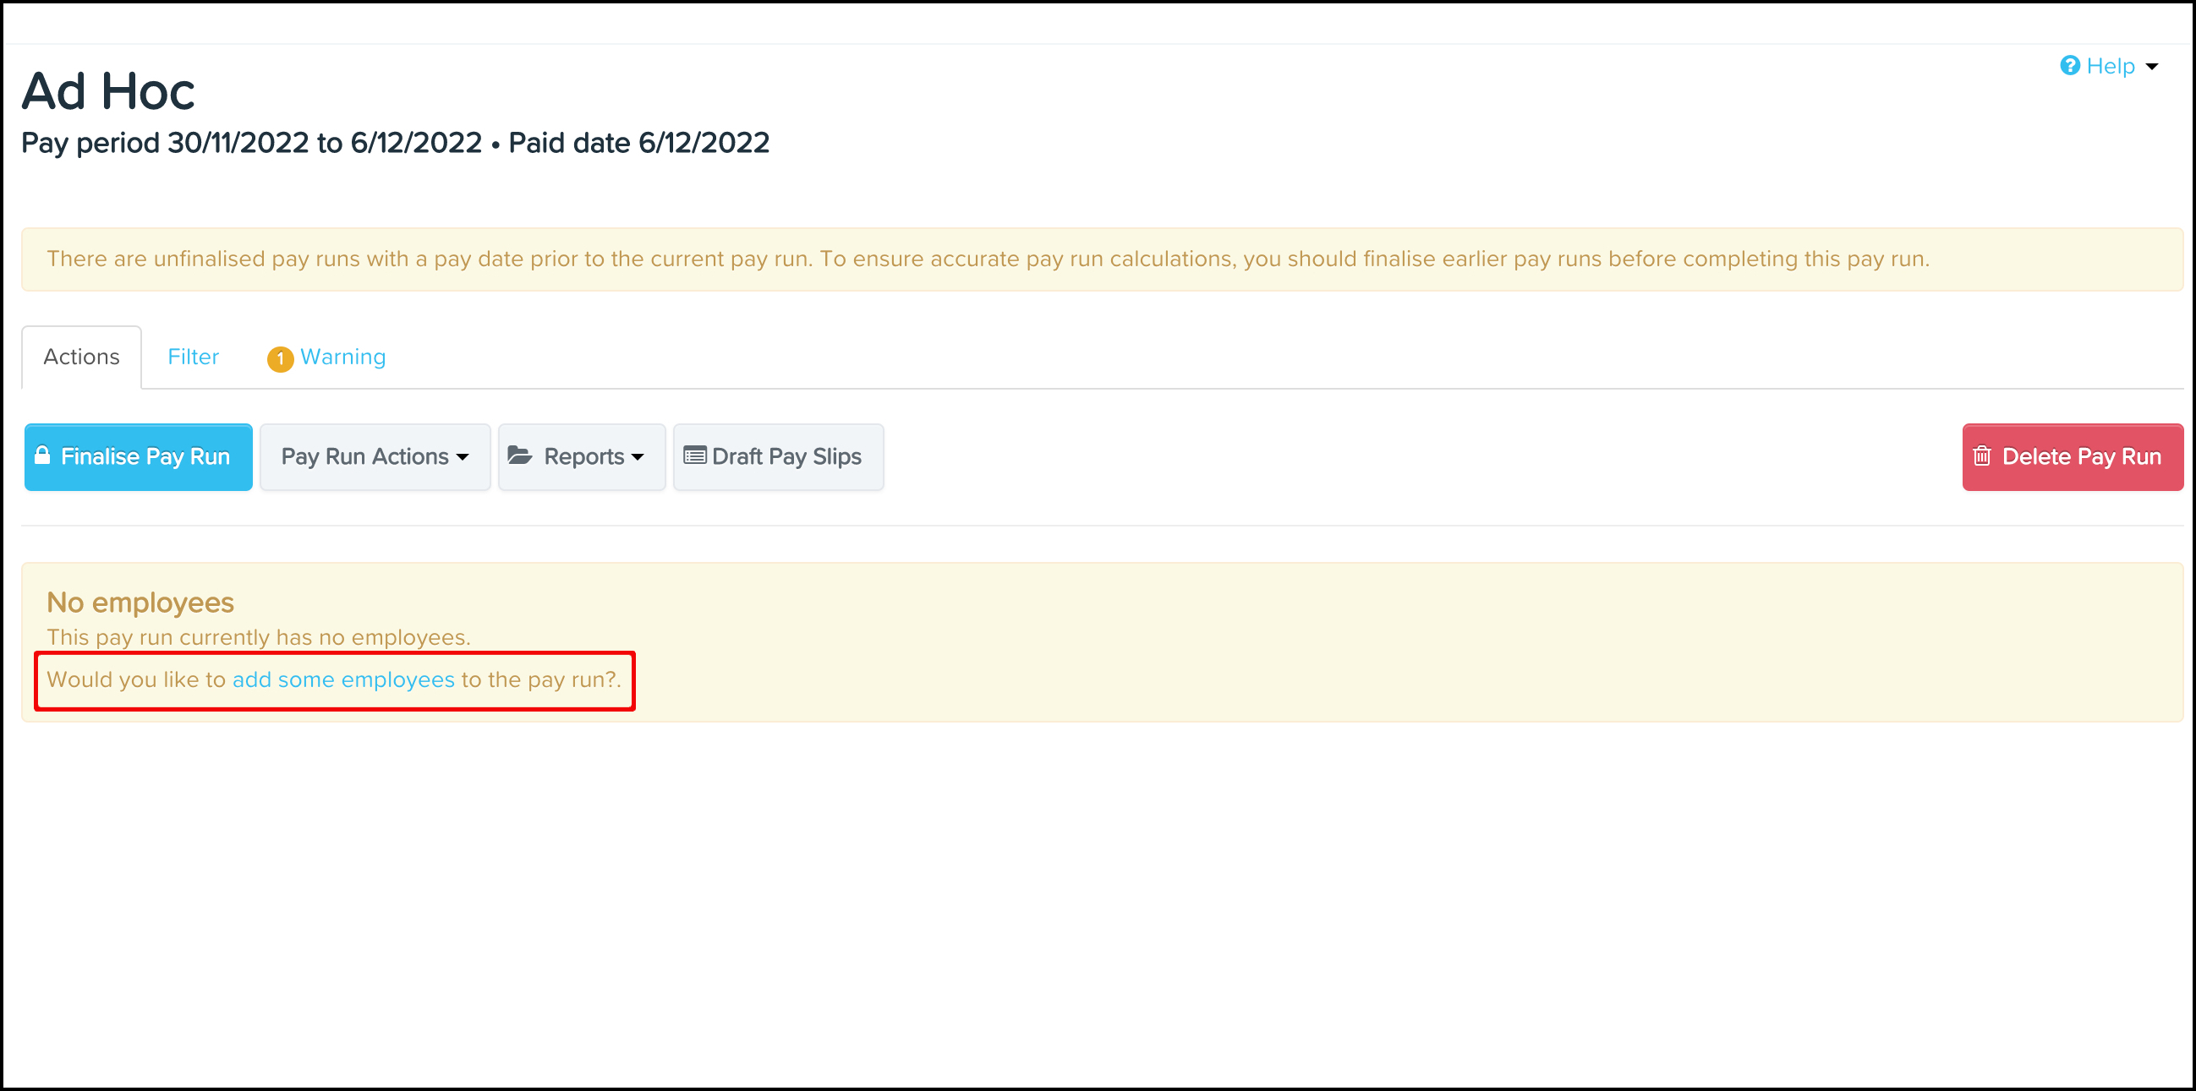Click the lock icon on Finalise Pay Run
The height and width of the screenshot is (1091, 2196).
pos(41,455)
